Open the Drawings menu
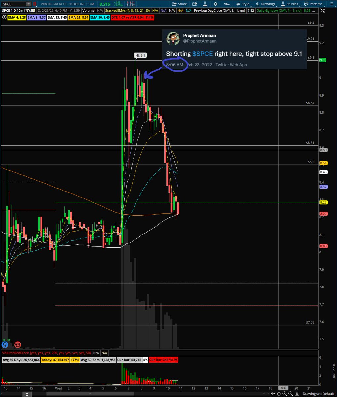This screenshot has height=397, width=337. (266, 4)
